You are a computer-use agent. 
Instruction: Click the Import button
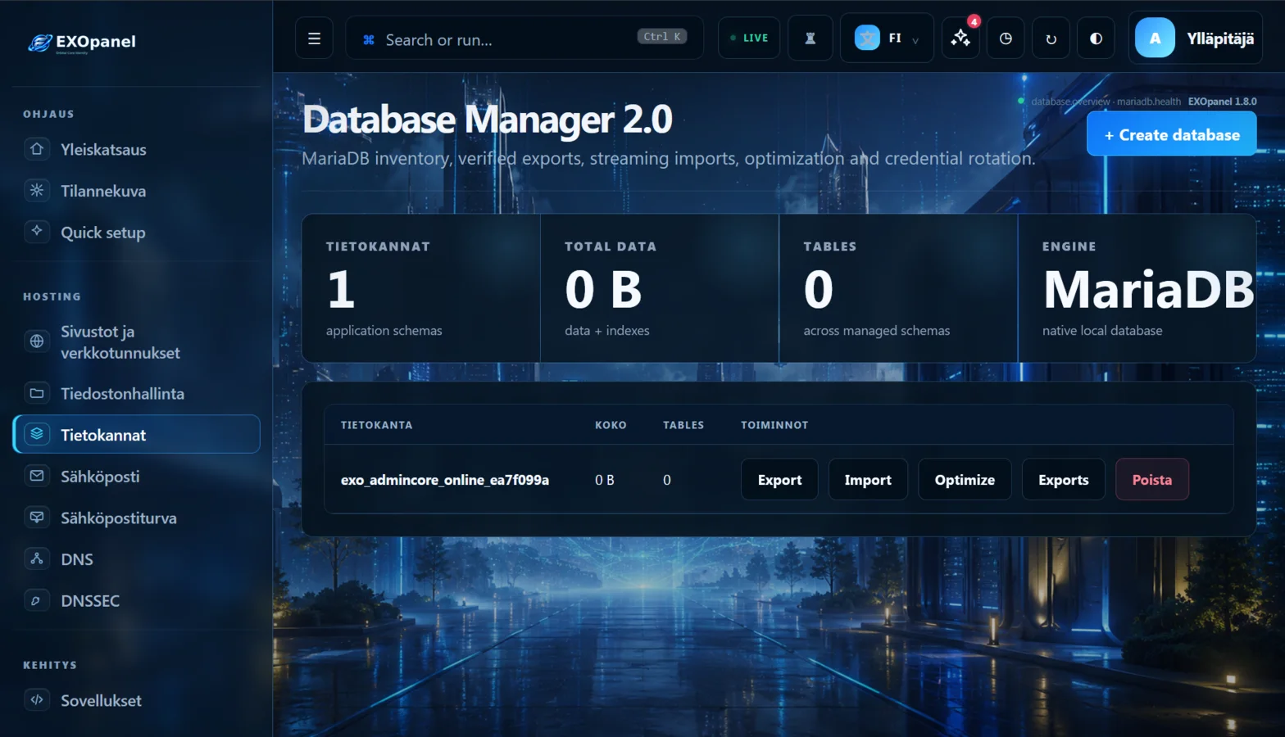pos(868,480)
